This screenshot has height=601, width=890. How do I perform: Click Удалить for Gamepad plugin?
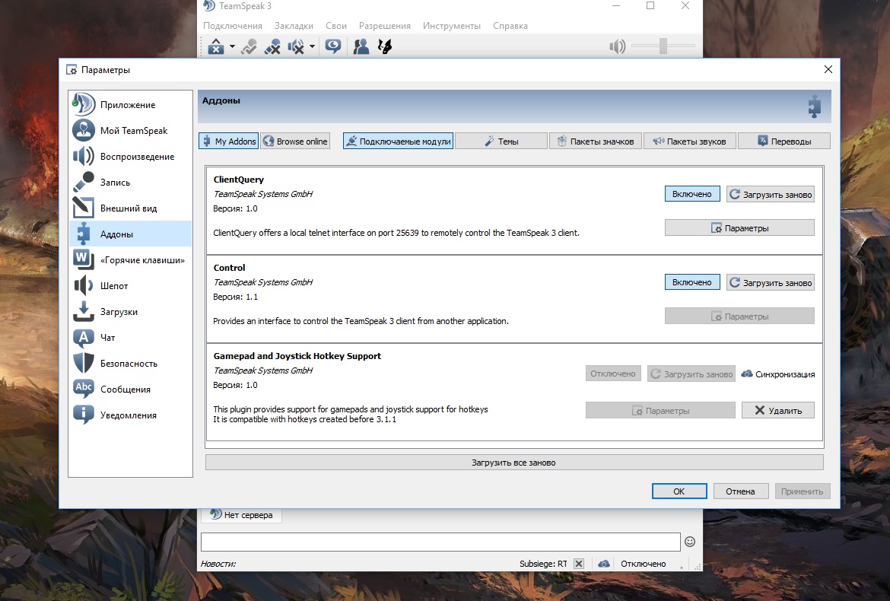777,410
